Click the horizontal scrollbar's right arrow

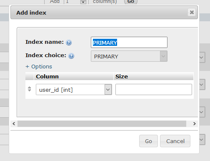194,123
